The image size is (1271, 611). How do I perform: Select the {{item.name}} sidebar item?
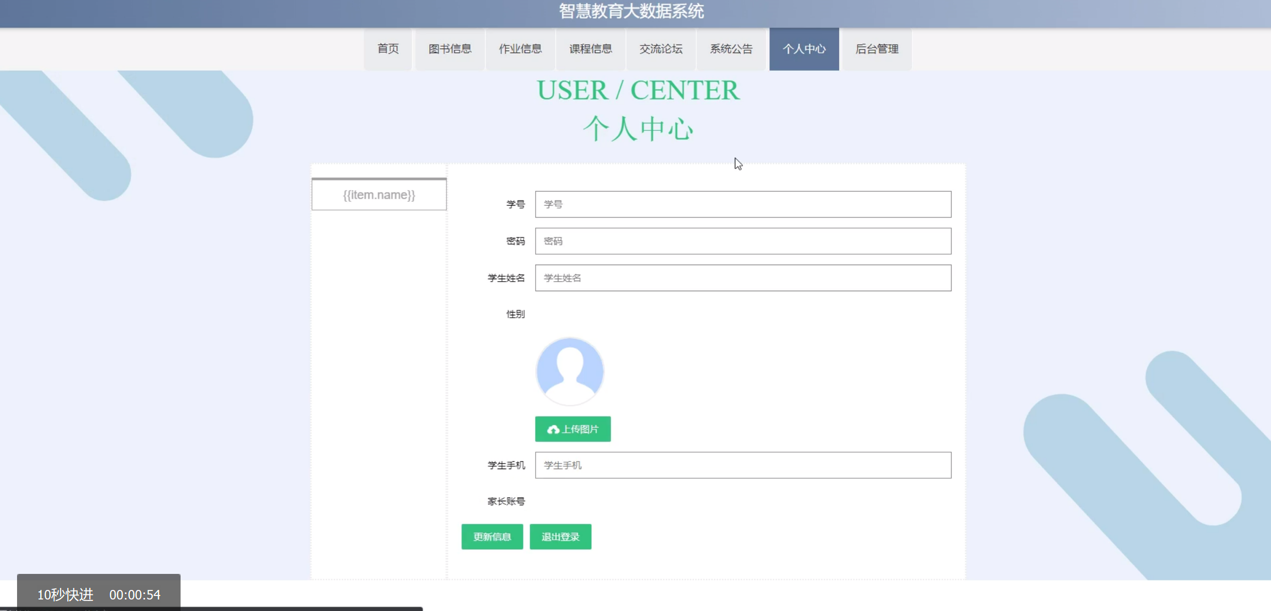[x=379, y=195]
